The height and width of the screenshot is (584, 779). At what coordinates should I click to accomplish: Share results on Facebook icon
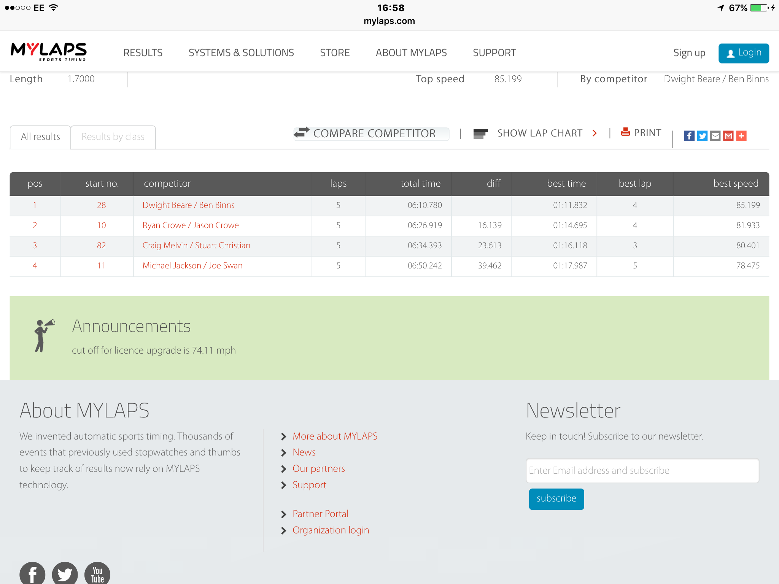click(689, 136)
